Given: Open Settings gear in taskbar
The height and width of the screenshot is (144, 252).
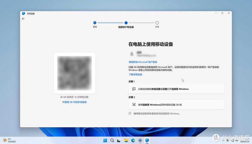Looking at the screenshot, I should (140, 141).
